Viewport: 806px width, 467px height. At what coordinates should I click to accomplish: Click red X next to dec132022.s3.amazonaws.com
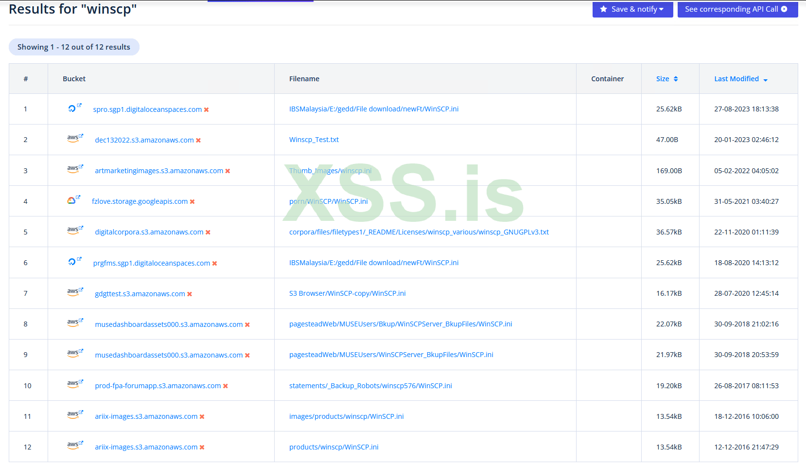[x=198, y=141]
